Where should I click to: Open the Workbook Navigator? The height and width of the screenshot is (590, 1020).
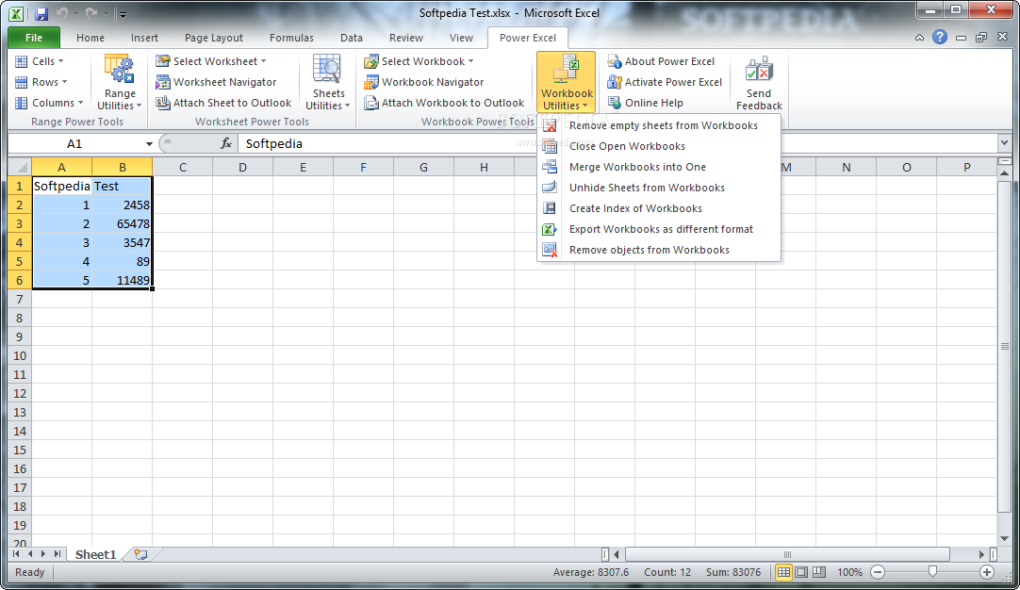point(424,82)
